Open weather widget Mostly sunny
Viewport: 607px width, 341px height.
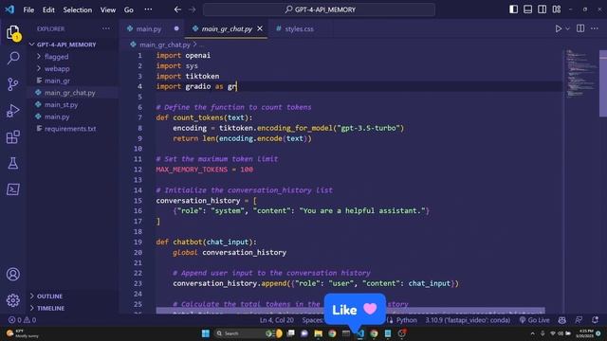[23, 333]
